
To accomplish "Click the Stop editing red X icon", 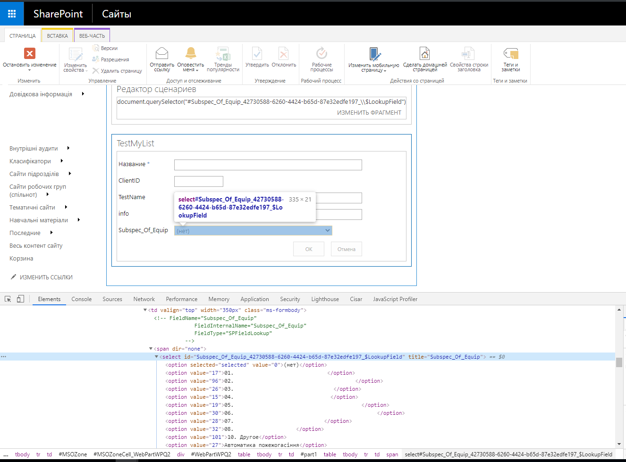I will (x=30, y=53).
